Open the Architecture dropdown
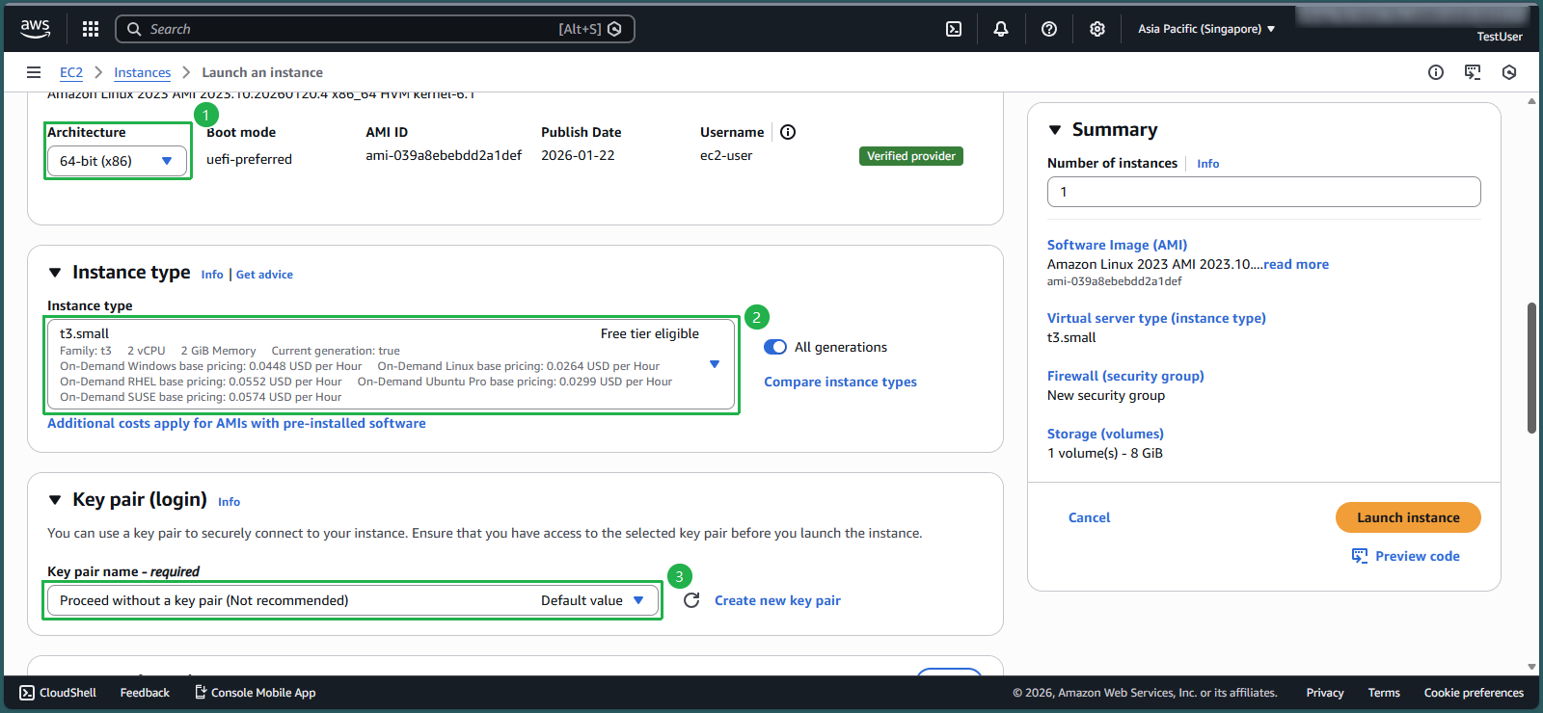1543x713 pixels. pyautogui.click(x=117, y=161)
